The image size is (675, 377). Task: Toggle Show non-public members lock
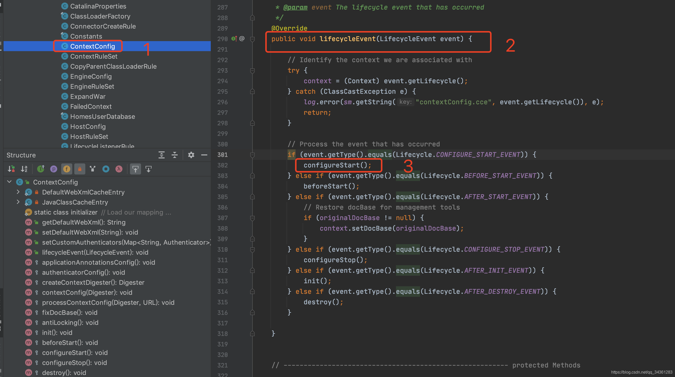(80, 169)
